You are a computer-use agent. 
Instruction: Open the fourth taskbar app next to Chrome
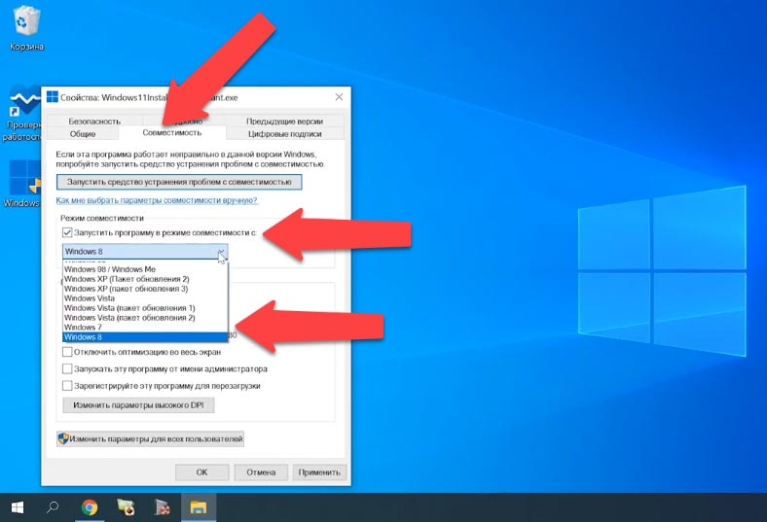tap(126, 507)
